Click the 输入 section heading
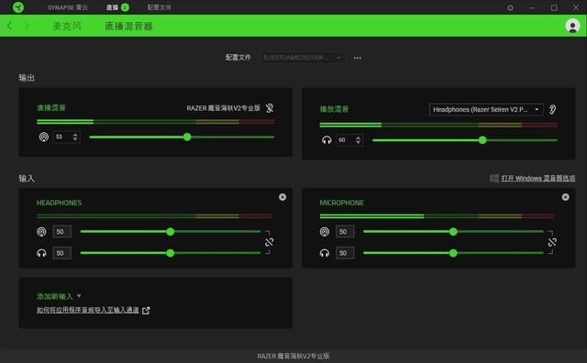Screen dimensions: 587x363 27,179
